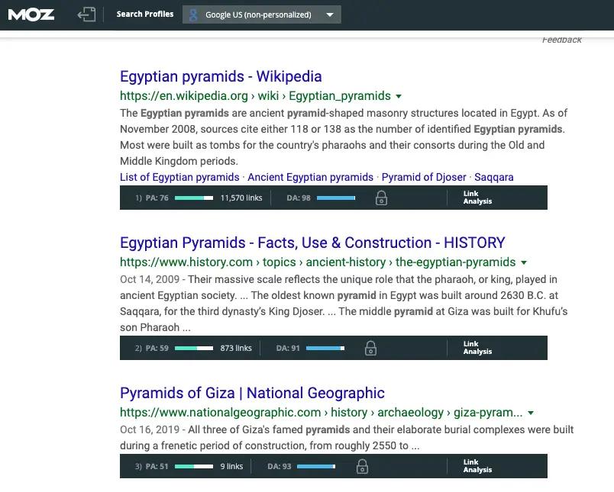Screen dimensions: 614x492
Task: Click the PA: 76 progress bar
Action: (194, 198)
